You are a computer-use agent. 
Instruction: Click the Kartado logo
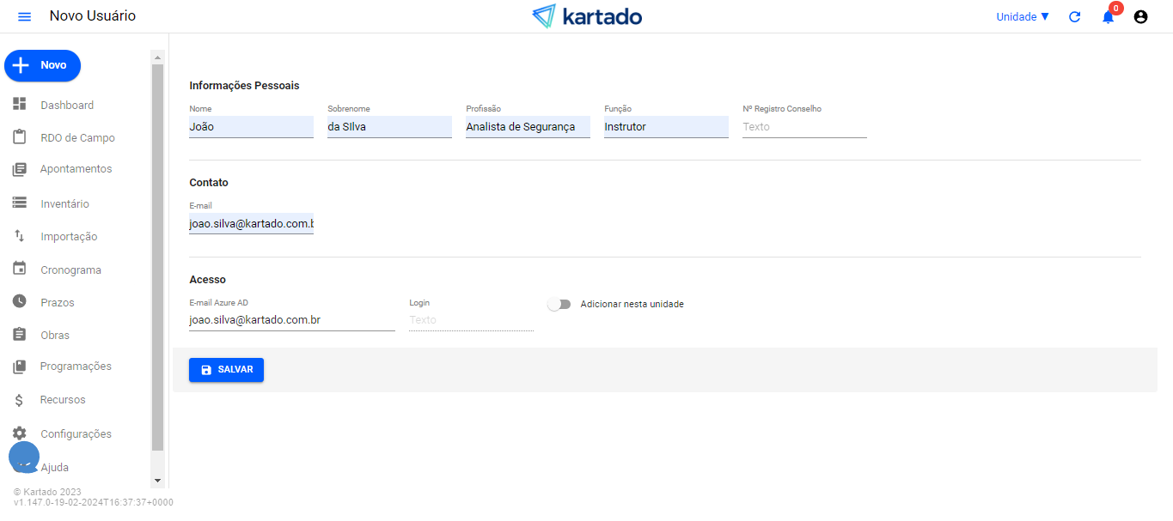tap(587, 16)
